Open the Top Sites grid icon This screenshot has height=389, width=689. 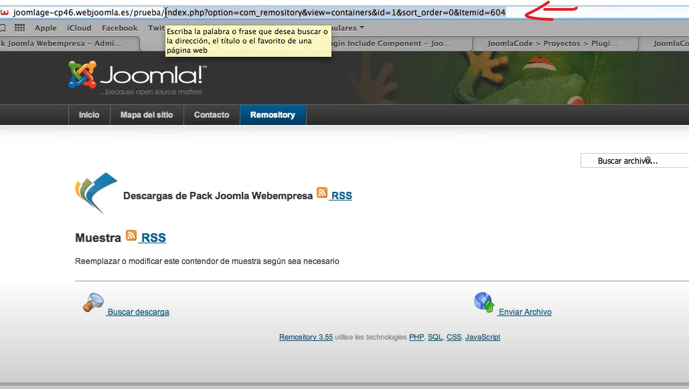click(20, 28)
